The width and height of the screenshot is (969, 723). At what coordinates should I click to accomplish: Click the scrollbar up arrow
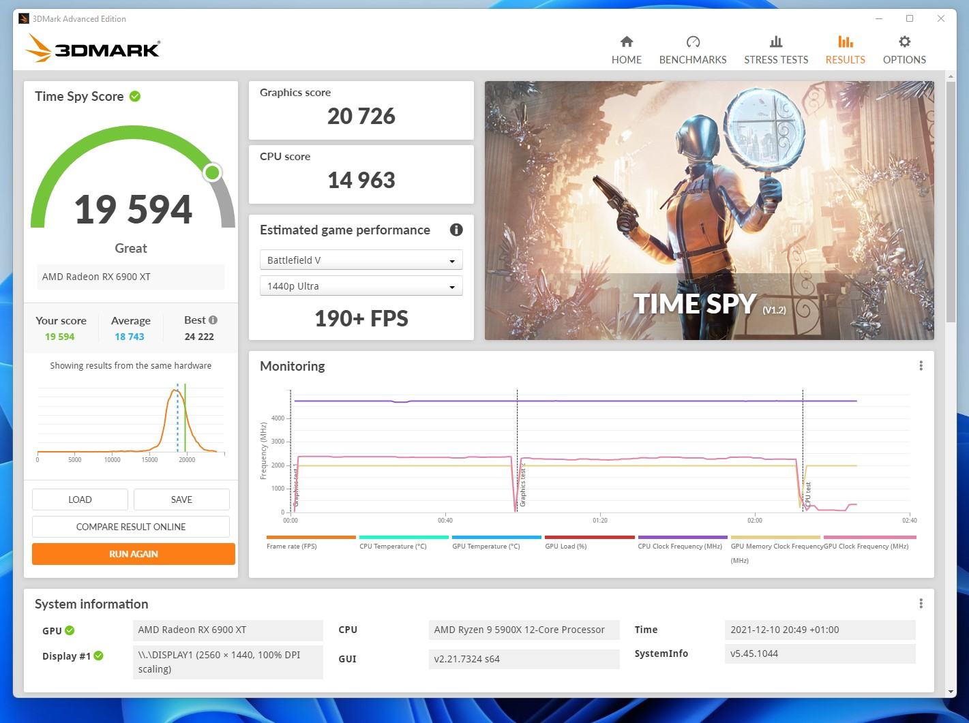click(x=951, y=76)
